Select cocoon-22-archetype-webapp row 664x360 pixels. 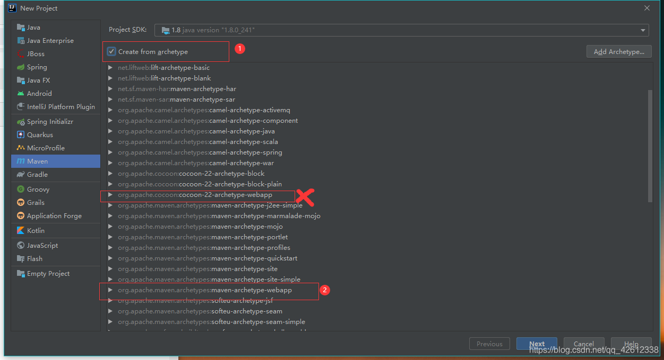(376, 195)
